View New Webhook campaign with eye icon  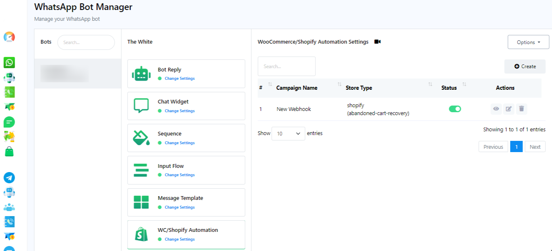point(496,109)
